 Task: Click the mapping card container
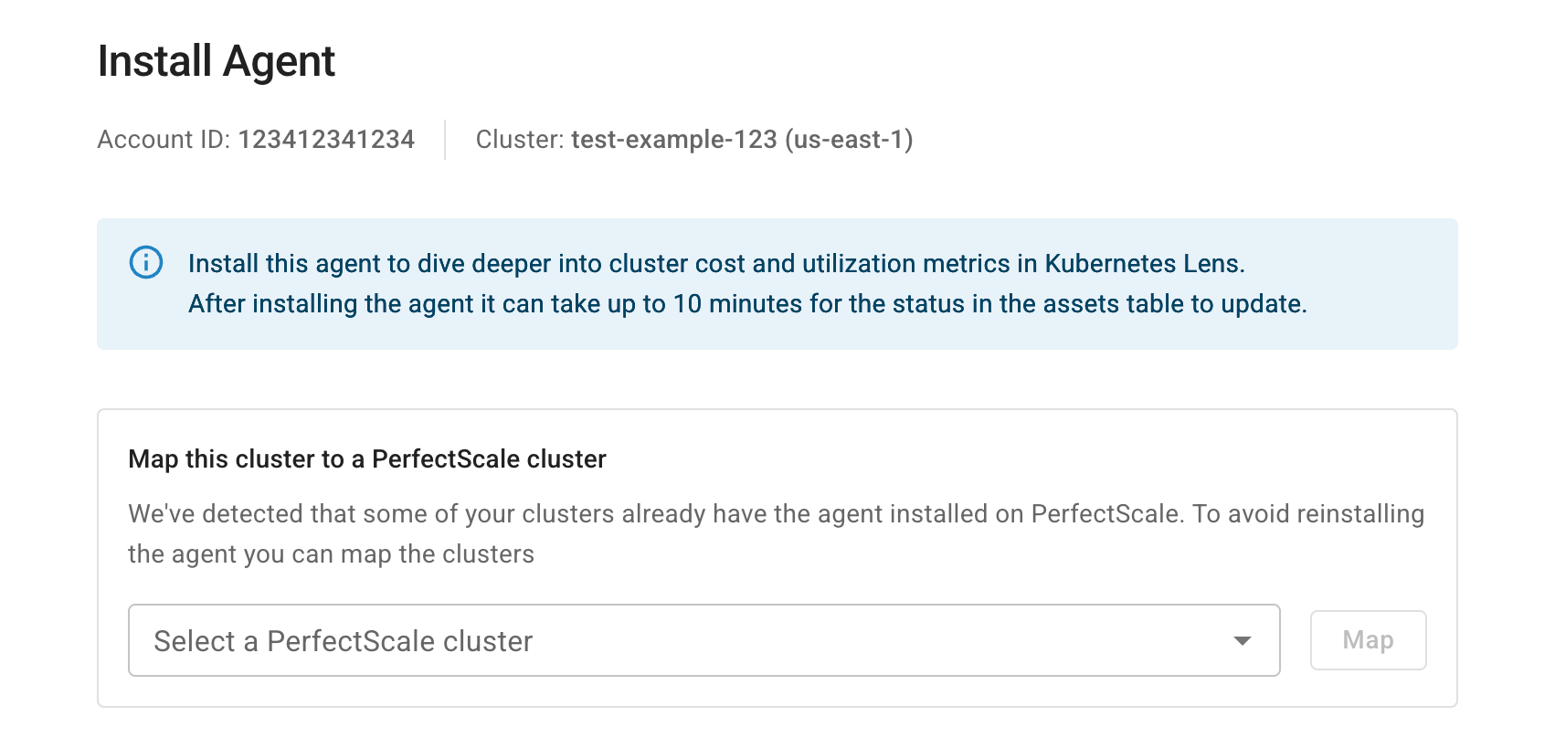[x=777, y=558]
